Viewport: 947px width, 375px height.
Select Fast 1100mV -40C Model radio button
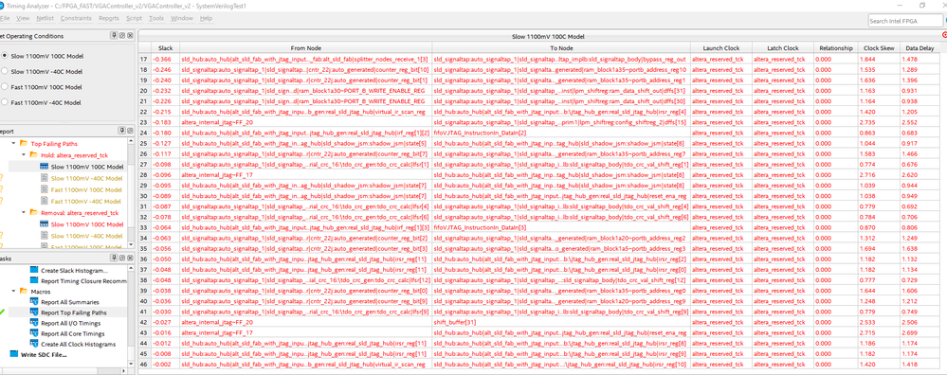tap(6, 102)
